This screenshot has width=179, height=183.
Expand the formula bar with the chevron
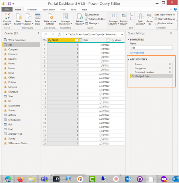122,34
